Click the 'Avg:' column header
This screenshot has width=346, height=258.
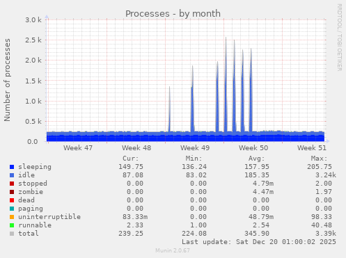[x=257, y=159]
